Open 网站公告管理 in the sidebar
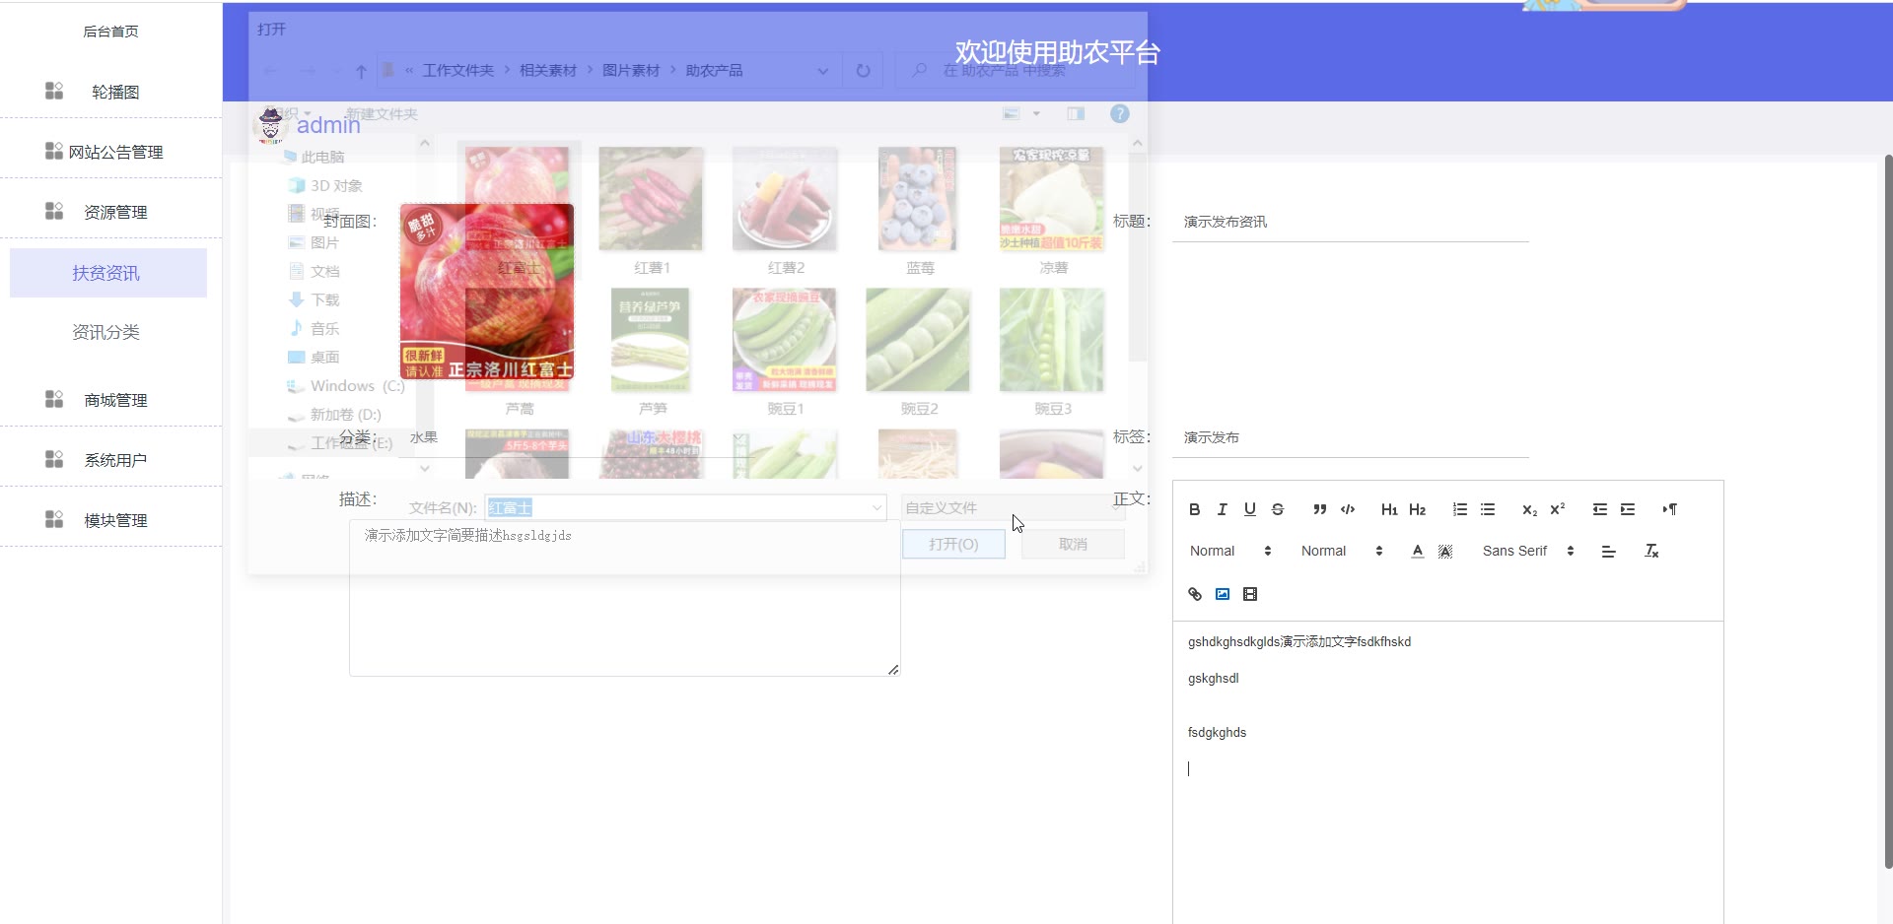This screenshot has height=924, width=1893. click(x=115, y=152)
